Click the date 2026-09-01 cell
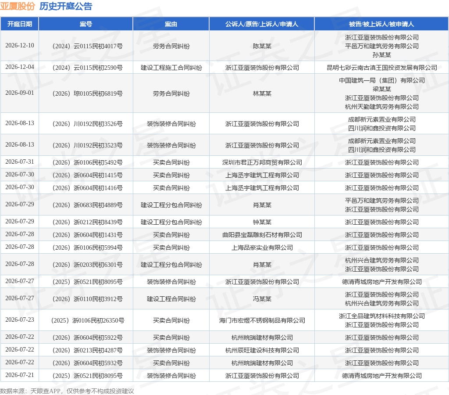 [x=19, y=93]
